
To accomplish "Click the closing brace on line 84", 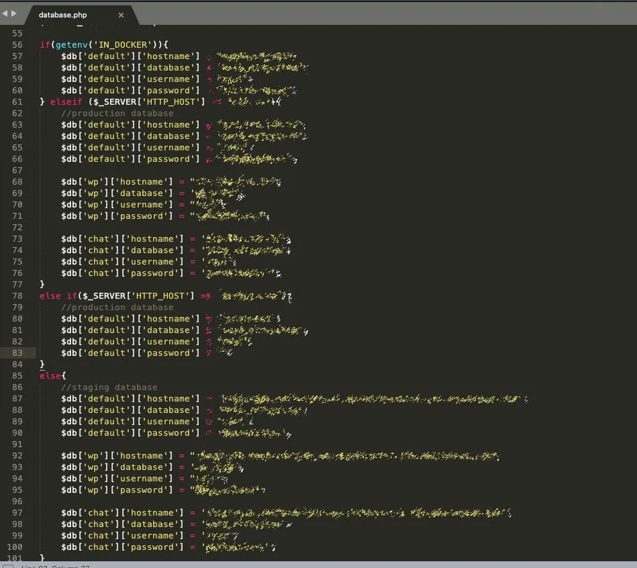I will tap(42, 364).
